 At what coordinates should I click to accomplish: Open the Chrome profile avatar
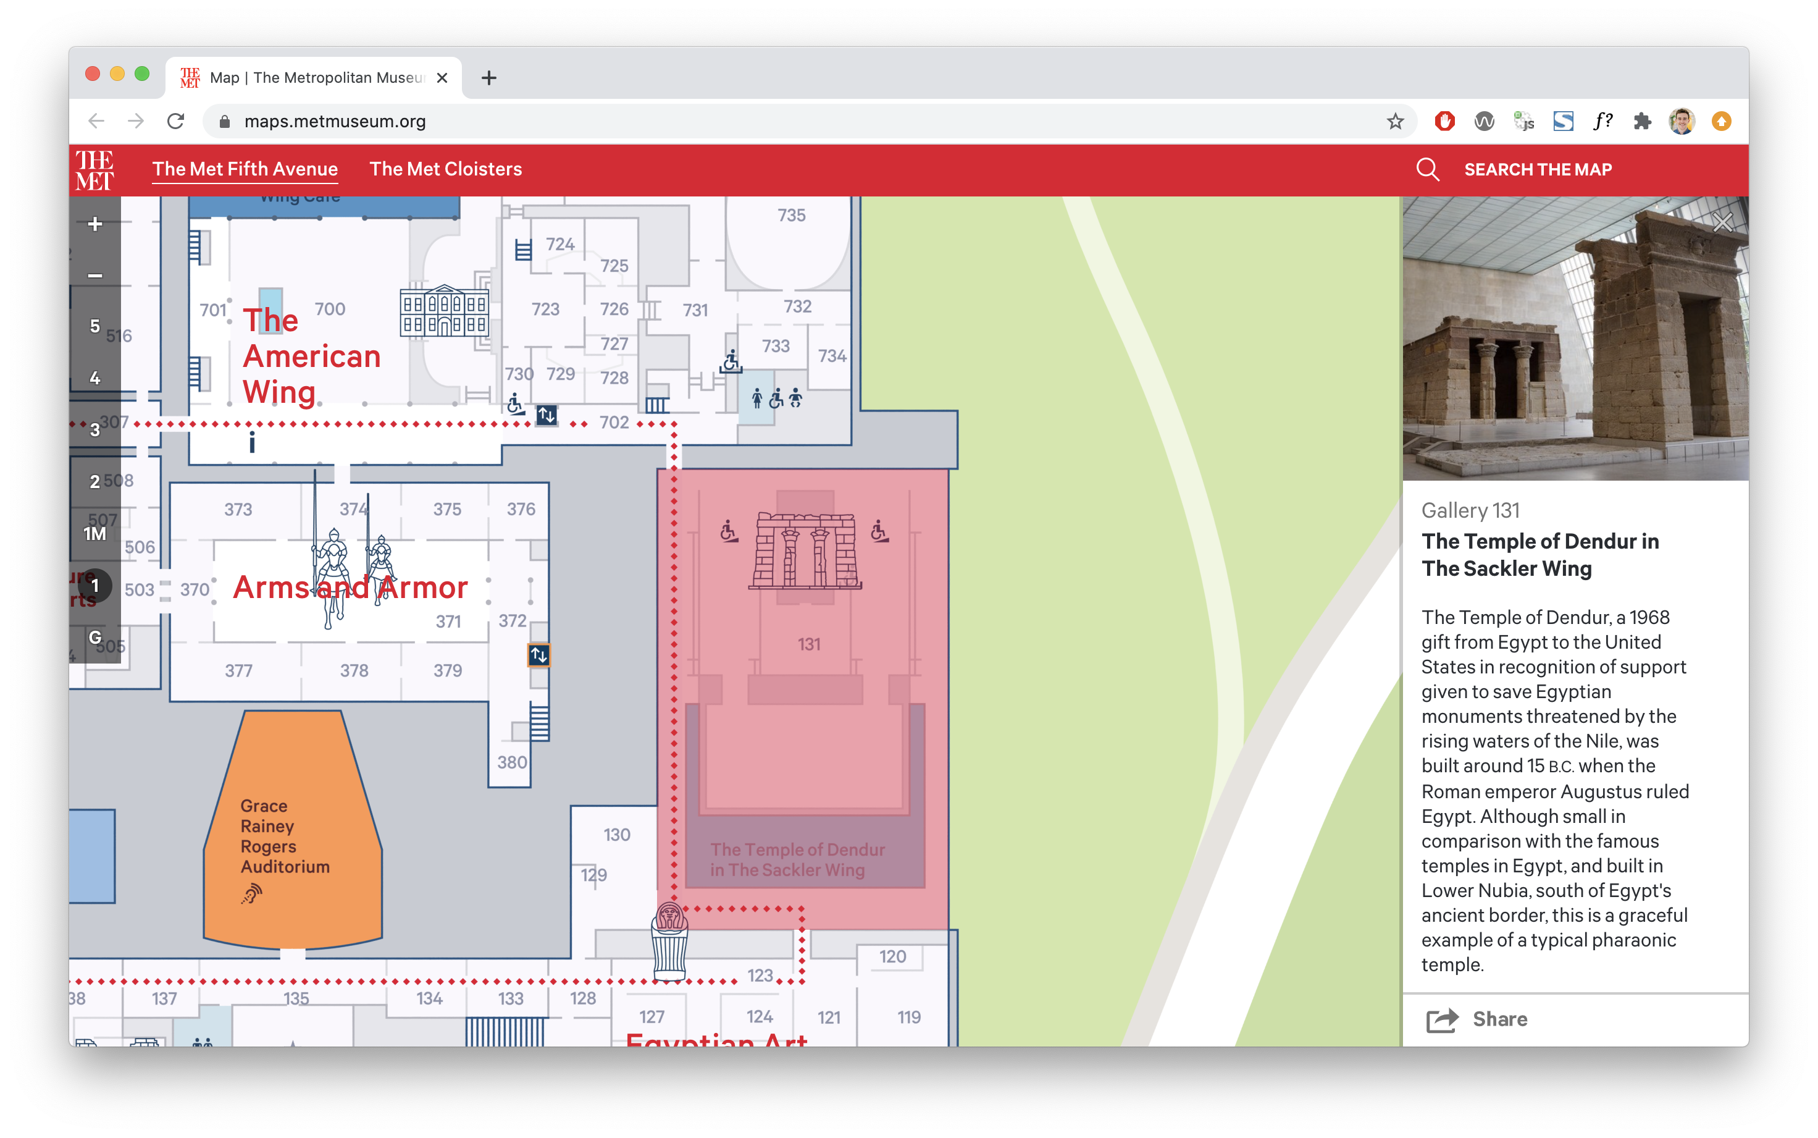click(1682, 121)
